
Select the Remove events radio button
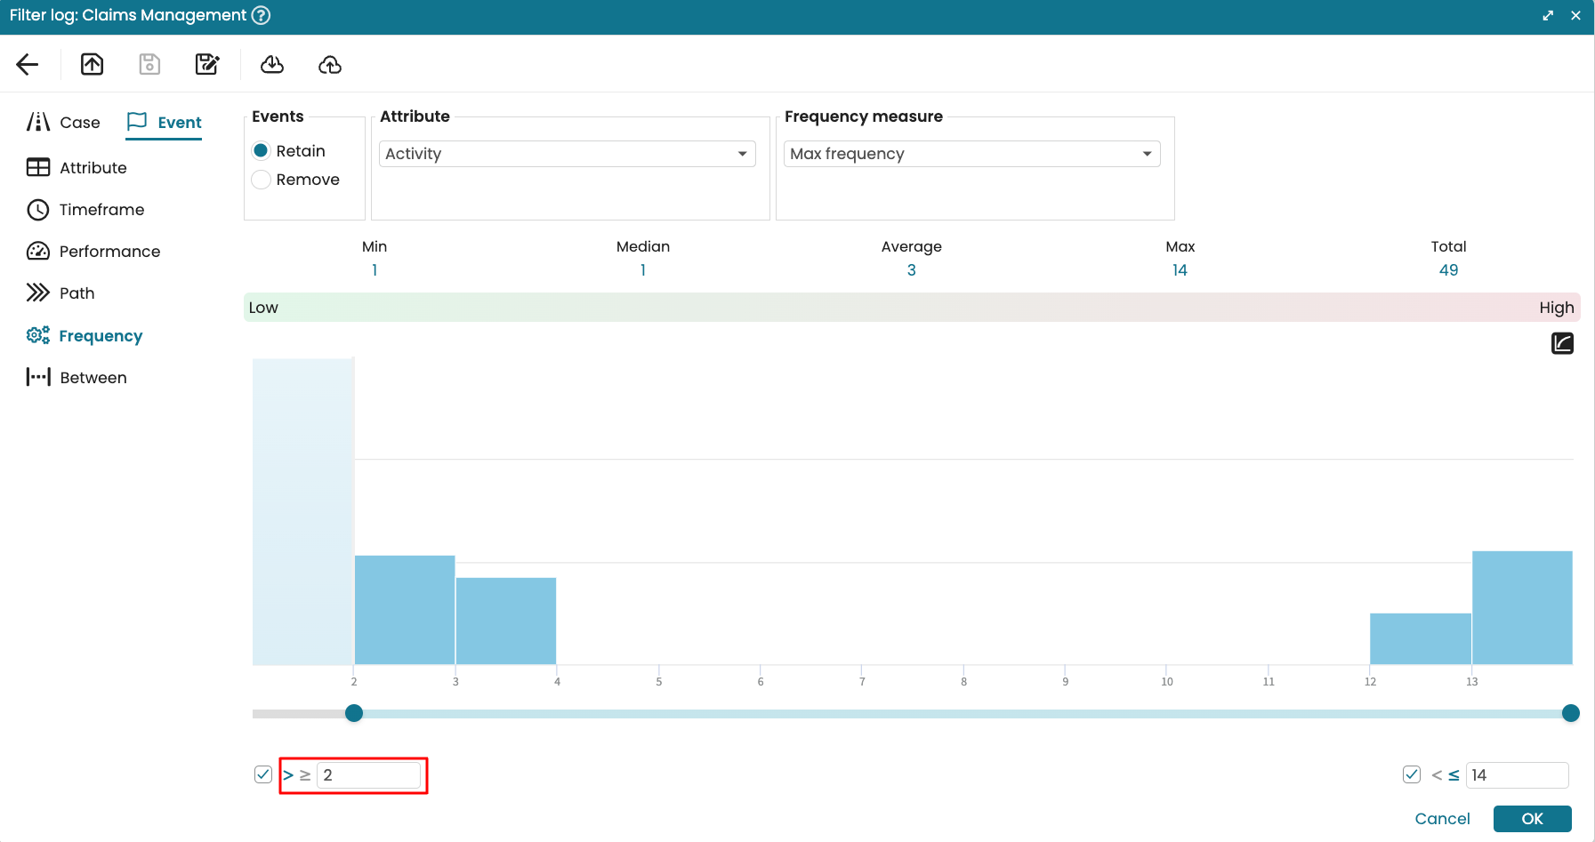[262, 180]
